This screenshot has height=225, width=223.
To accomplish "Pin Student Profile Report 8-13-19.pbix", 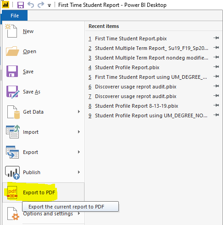I will click(216, 105).
